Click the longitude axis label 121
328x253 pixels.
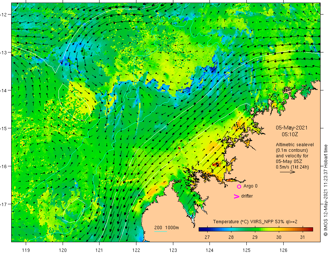[100, 250]
